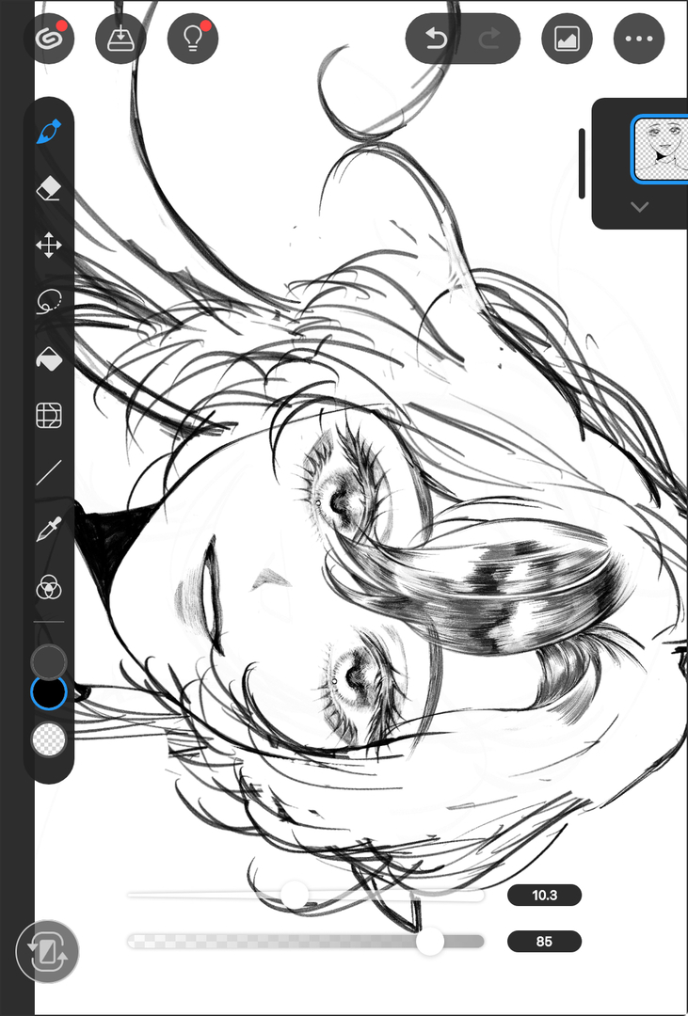Open the lightbulb tips panel
Viewport: 688px width, 1016px height.
(x=193, y=39)
